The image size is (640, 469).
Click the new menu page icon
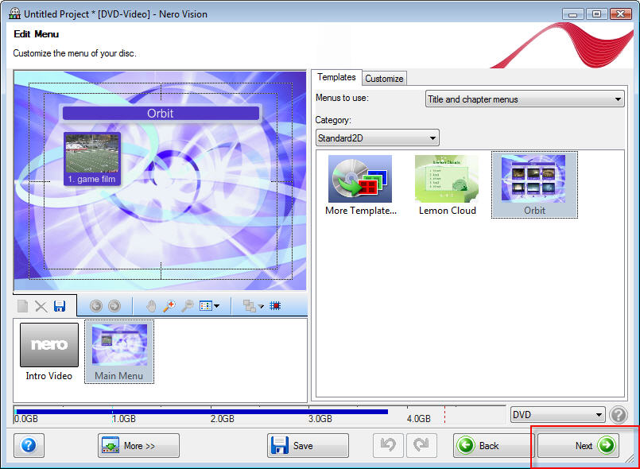point(23,306)
